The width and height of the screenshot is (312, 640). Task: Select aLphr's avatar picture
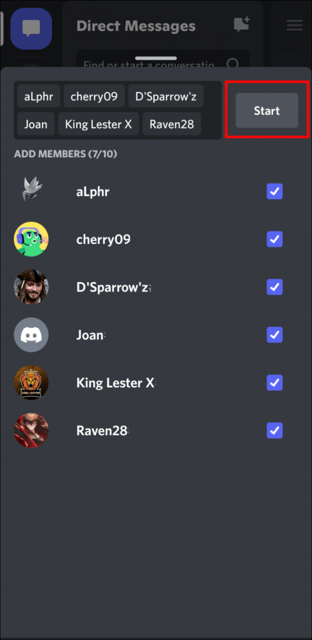point(31,191)
